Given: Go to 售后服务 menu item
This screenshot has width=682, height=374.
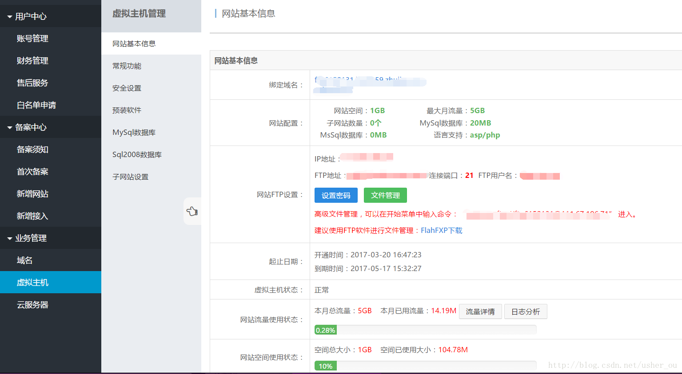Looking at the screenshot, I should tap(32, 83).
